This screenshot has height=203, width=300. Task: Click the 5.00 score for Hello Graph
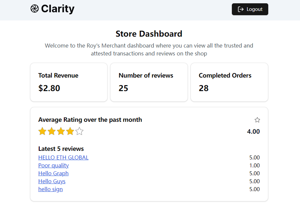pos(254,173)
